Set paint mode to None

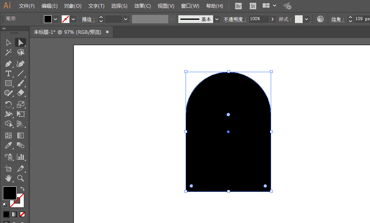tap(23, 214)
